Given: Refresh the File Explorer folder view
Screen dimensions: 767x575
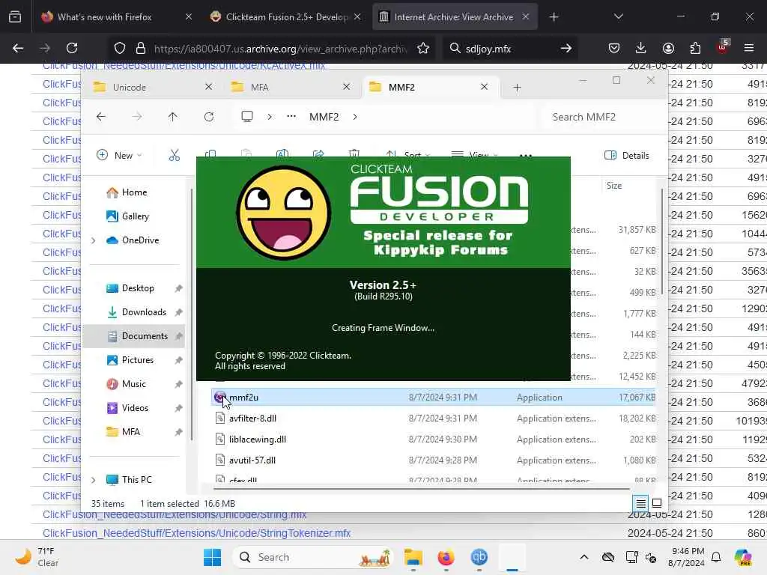Looking at the screenshot, I should [209, 117].
